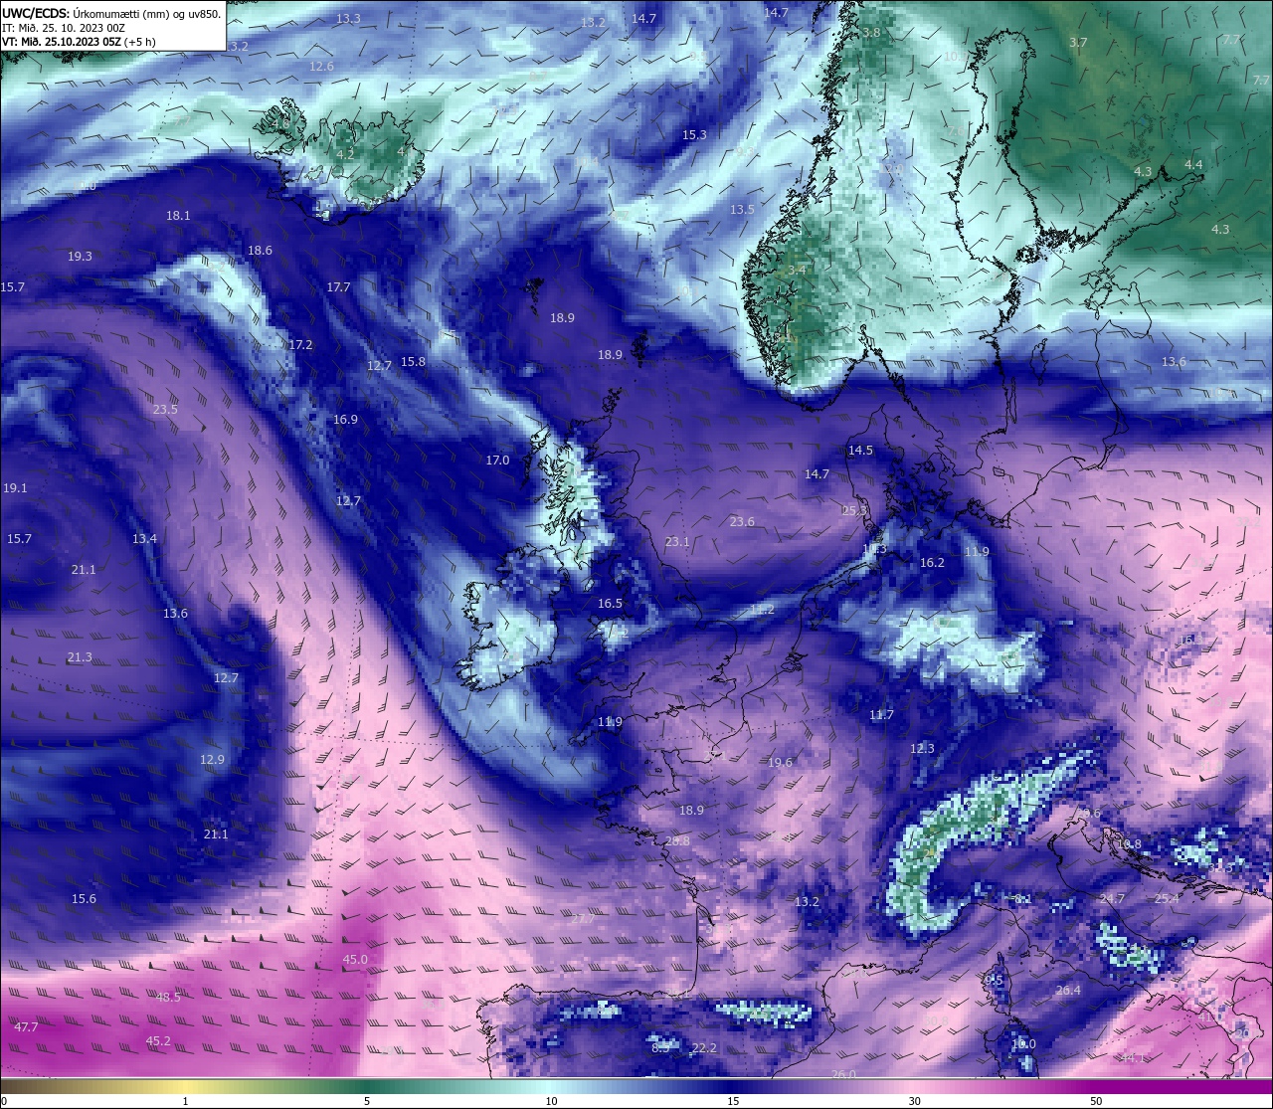Click the map value '3.7'
Screen dimensions: 1273x1109
(x=1078, y=43)
